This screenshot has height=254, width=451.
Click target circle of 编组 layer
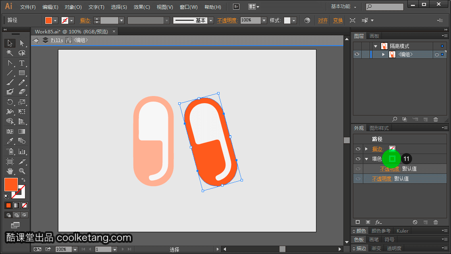[x=437, y=54]
